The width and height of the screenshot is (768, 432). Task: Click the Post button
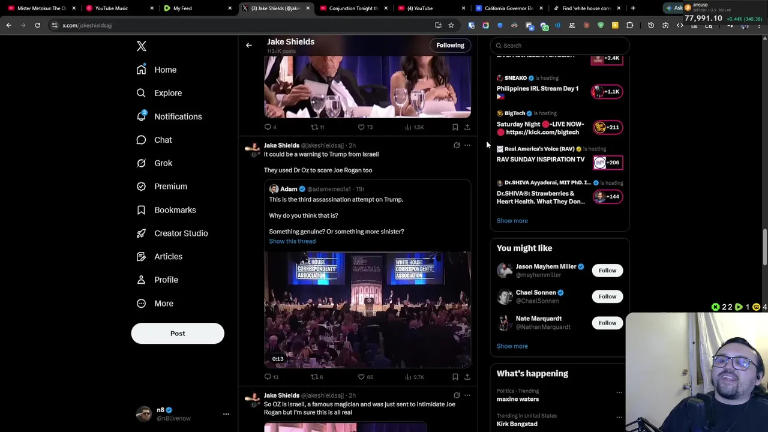click(x=178, y=334)
